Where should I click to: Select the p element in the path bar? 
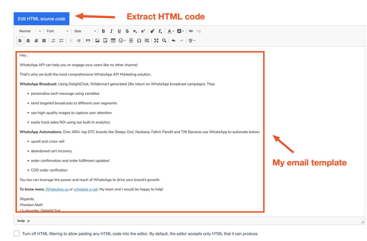(x=29, y=221)
